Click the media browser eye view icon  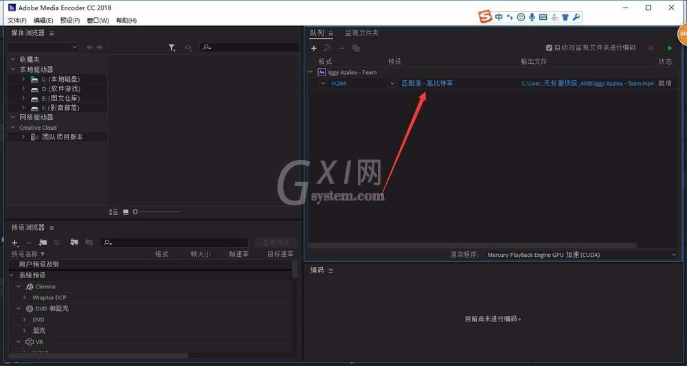click(188, 47)
